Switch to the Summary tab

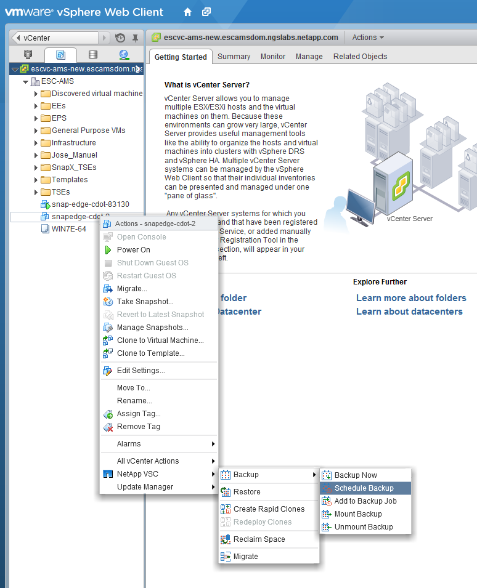(234, 57)
